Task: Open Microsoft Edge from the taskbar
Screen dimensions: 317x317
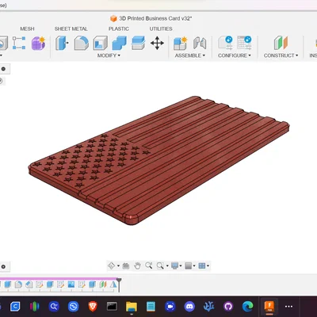Action: (x=248, y=307)
